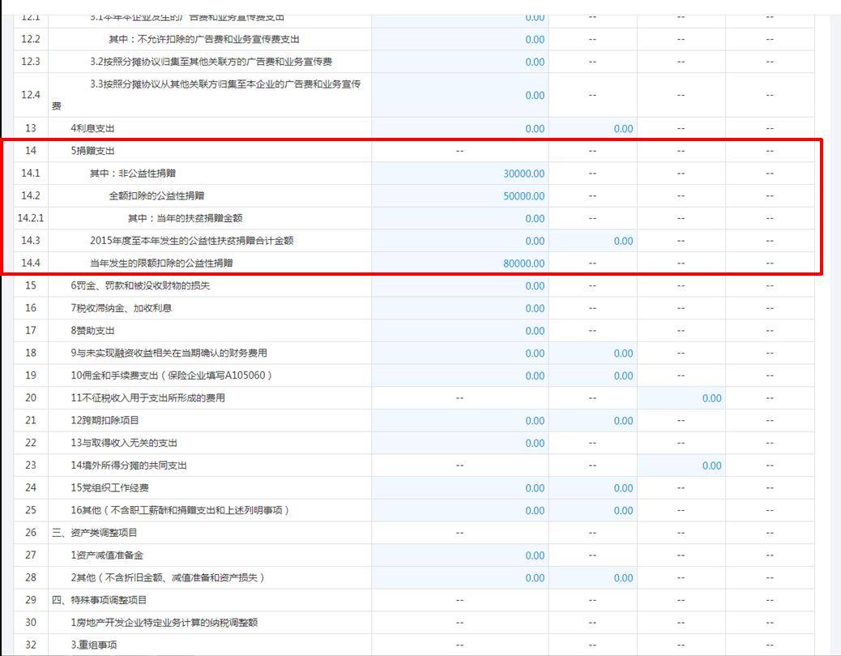Click the 30000.00 field in row 14.1
841x656 pixels.
coord(460,174)
